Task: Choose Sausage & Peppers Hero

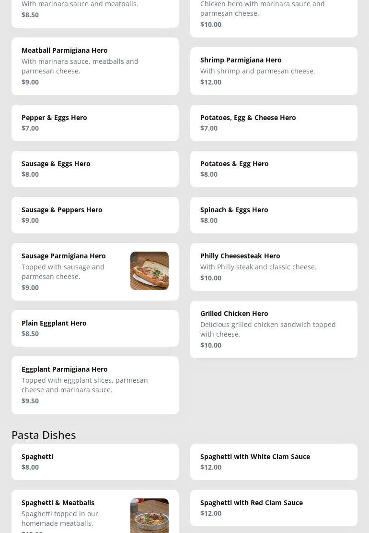Action: [95, 215]
